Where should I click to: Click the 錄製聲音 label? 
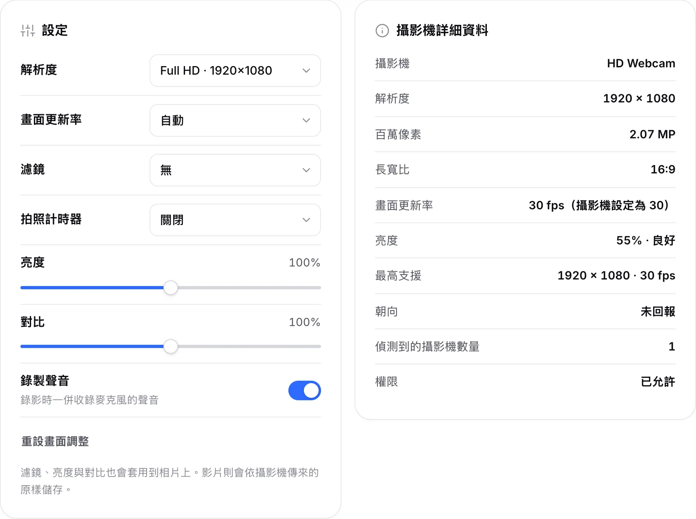(45, 381)
